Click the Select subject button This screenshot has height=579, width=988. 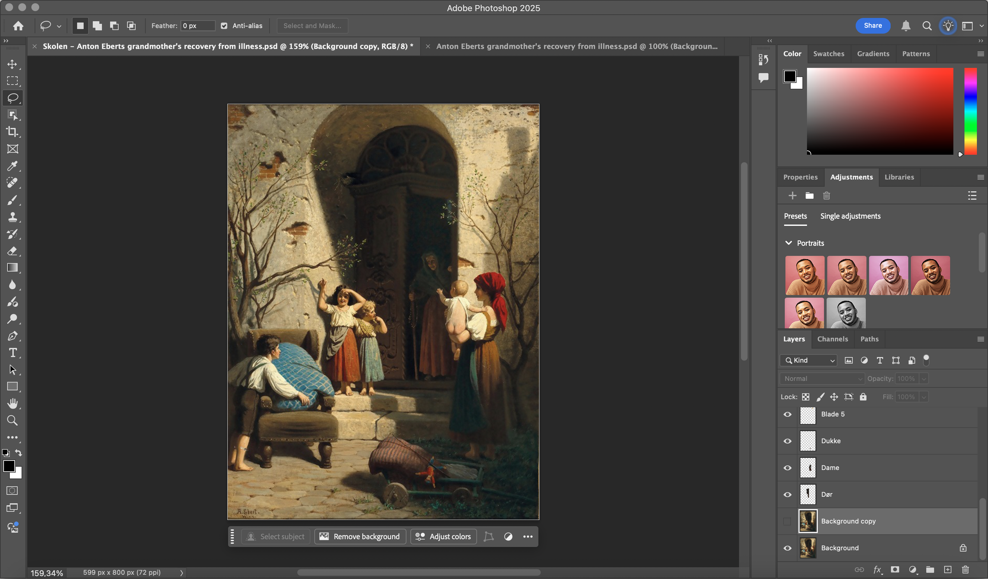click(x=275, y=537)
